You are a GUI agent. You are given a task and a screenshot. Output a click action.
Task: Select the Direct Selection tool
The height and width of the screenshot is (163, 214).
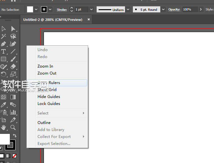click(13, 29)
